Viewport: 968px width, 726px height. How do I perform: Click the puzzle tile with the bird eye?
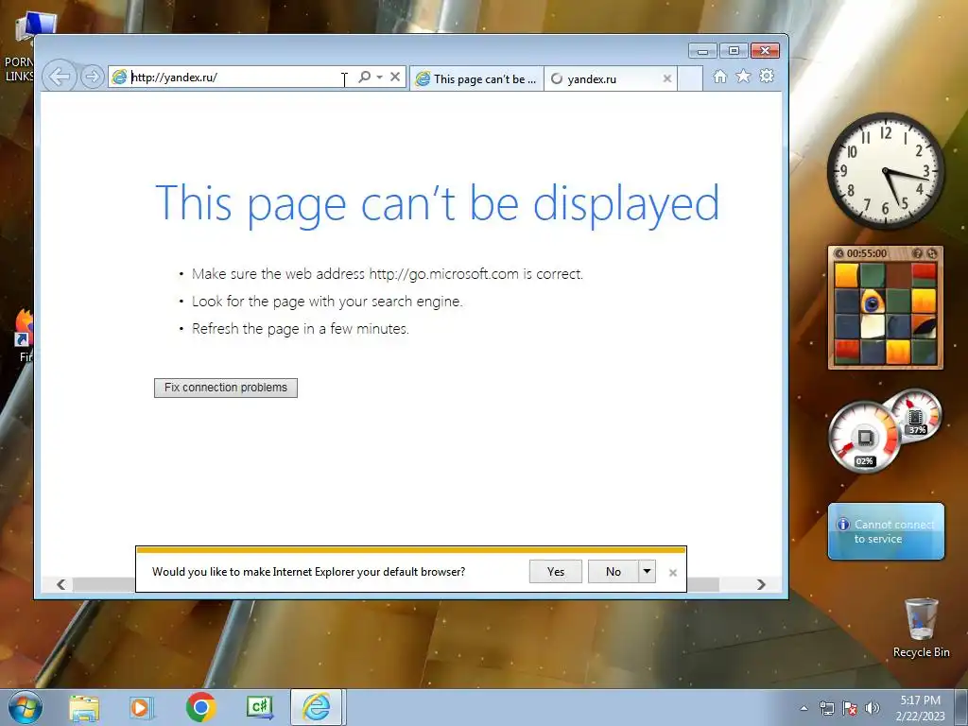click(x=873, y=302)
